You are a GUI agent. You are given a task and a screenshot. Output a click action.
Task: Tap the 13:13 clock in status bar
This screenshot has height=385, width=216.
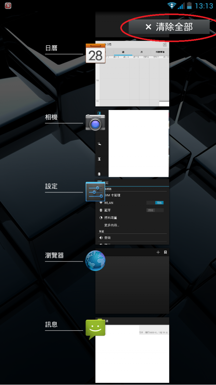tap(204, 5)
